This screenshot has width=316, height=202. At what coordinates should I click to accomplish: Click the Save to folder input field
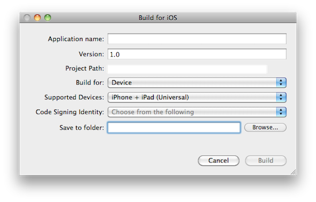tap(174, 127)
